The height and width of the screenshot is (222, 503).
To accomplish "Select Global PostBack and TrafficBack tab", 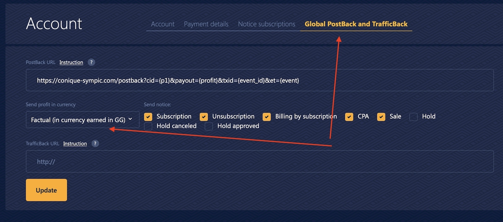I will 356,24.
